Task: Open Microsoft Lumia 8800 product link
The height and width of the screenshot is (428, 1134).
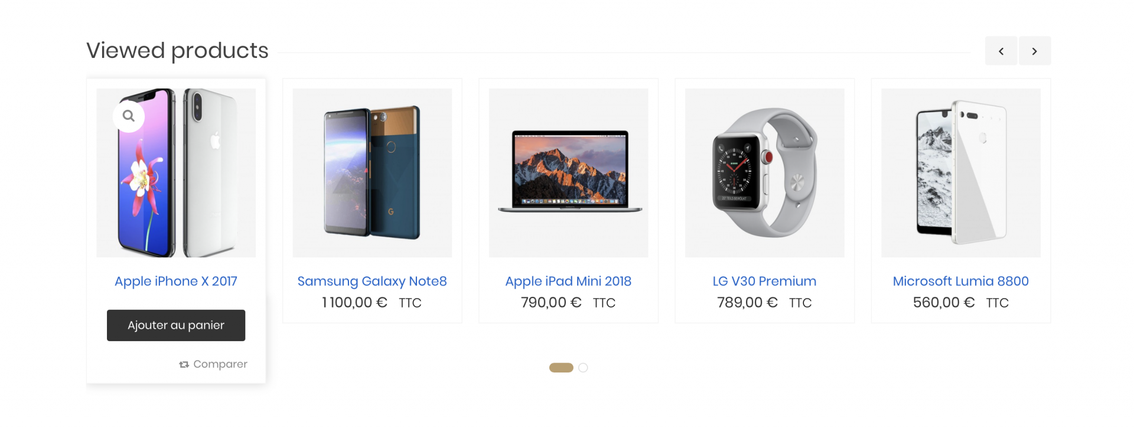Action: 961,281
